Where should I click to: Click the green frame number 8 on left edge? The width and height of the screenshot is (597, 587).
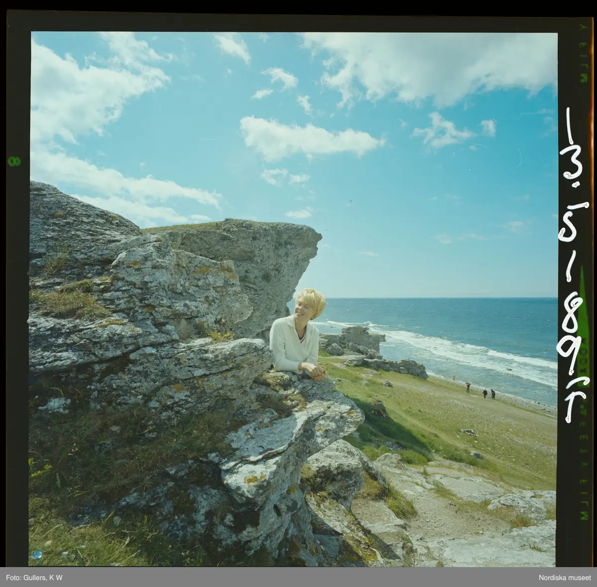click(11, 161)
